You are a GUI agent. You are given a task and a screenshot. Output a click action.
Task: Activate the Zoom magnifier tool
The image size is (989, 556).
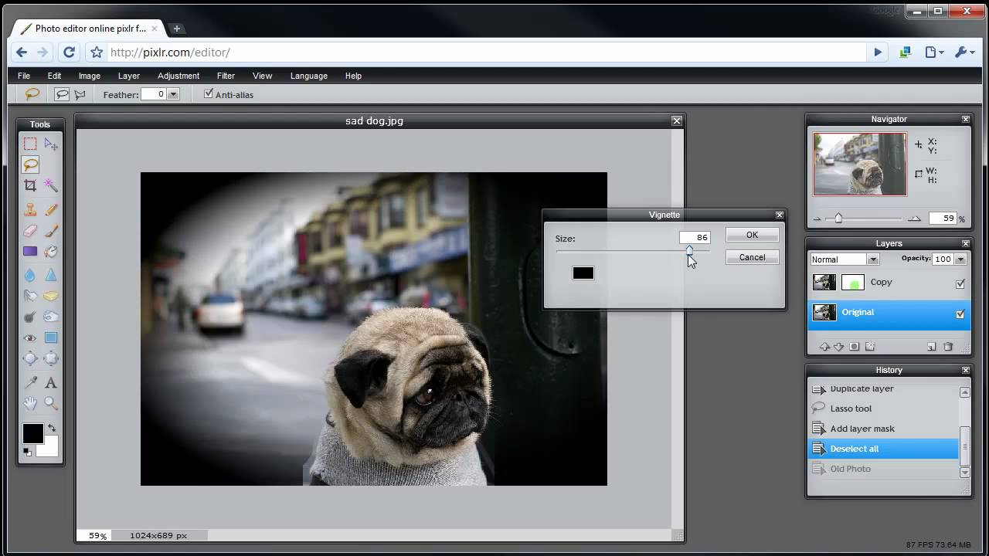[x=51, y=403]
